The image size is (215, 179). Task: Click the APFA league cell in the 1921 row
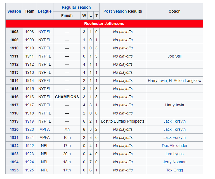(x=44, y=137)
